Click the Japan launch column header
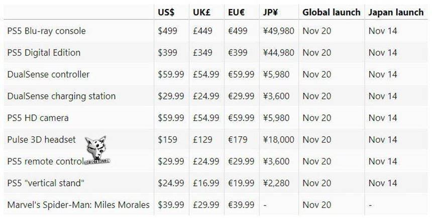 point(396,12)
